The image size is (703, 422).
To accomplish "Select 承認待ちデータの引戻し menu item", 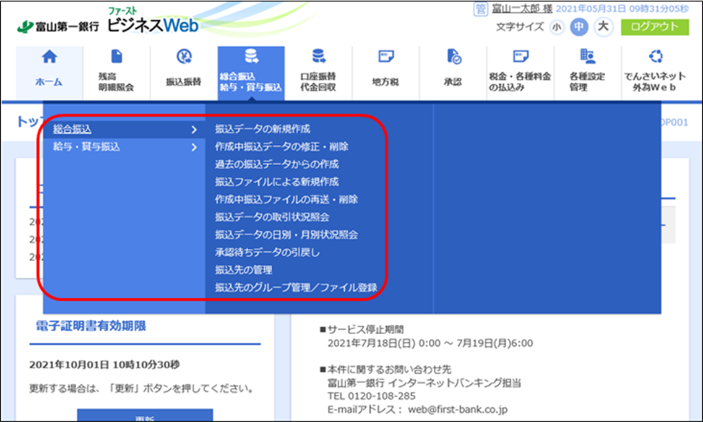I will point(267,252).
